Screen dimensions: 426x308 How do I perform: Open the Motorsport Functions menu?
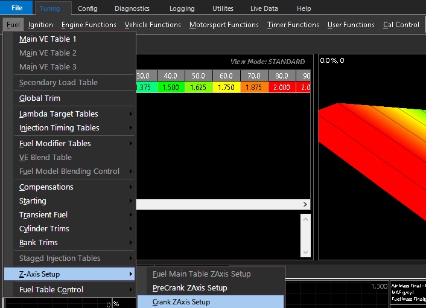click(x=224, y=25)
